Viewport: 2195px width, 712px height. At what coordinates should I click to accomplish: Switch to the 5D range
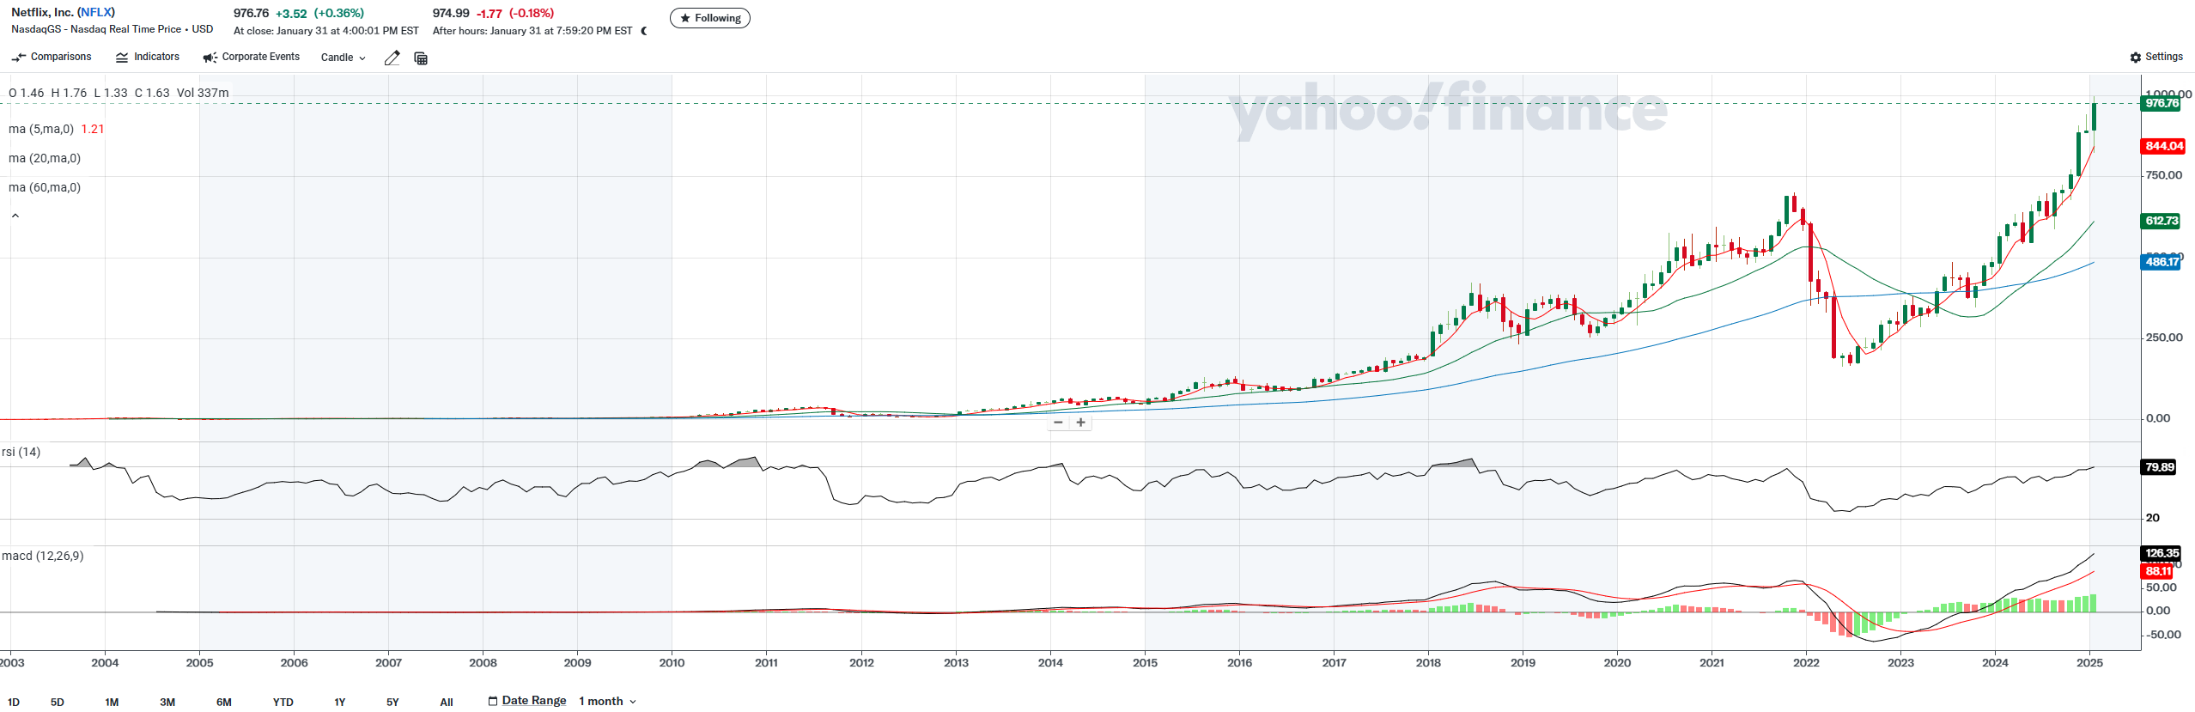(x=58, y=702)
